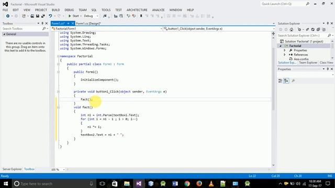Switch to the Team Explorer tab
The image size is (335, 188).
click(308, 63)
